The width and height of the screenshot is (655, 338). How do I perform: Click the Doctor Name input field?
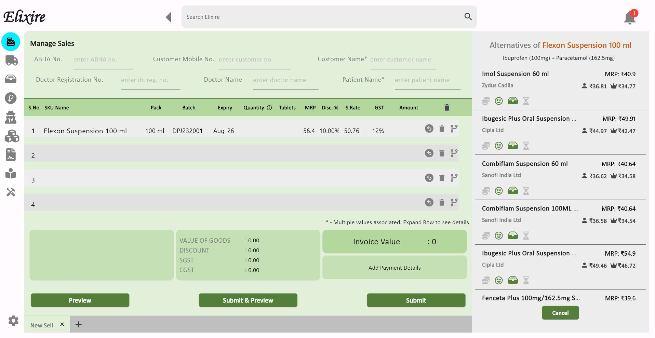pos(286,80)
